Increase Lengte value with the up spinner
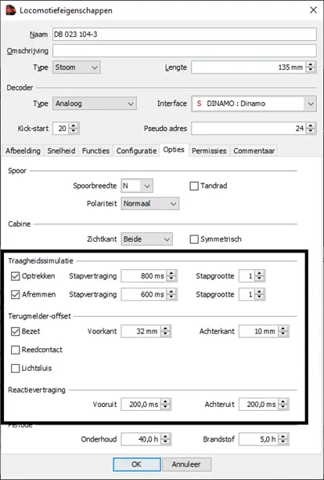The height and width of the screenshot is (480, 324). [x=311, y=64]
